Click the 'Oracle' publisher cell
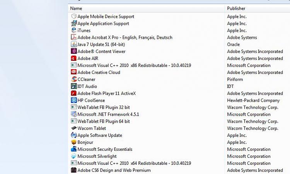This screenshot has height=174, width=290. [x=234, y=44]
